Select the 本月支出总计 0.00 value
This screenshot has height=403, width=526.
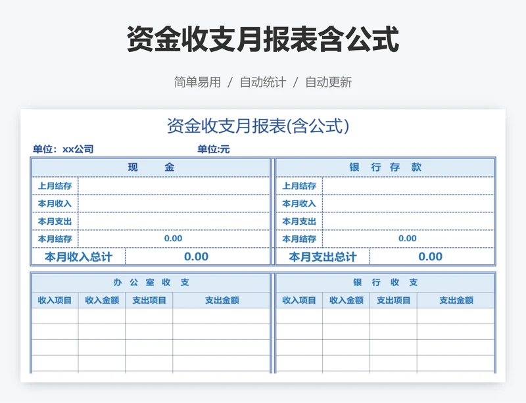coord(431,256)
